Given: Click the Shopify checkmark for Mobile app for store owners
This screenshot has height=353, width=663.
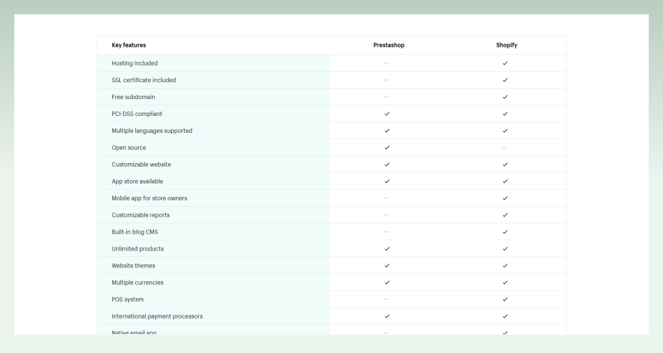Looking at the screenshot, I should click(x=505, y=198).
